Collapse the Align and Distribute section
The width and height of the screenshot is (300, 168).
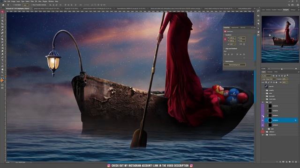coord(224,49)
